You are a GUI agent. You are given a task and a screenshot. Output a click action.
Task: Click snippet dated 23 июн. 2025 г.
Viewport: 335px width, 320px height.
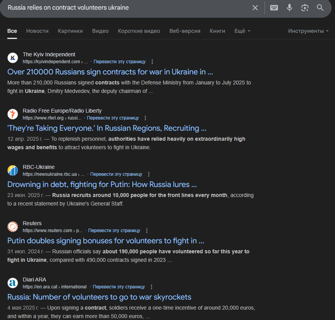(x=131, y=200)
